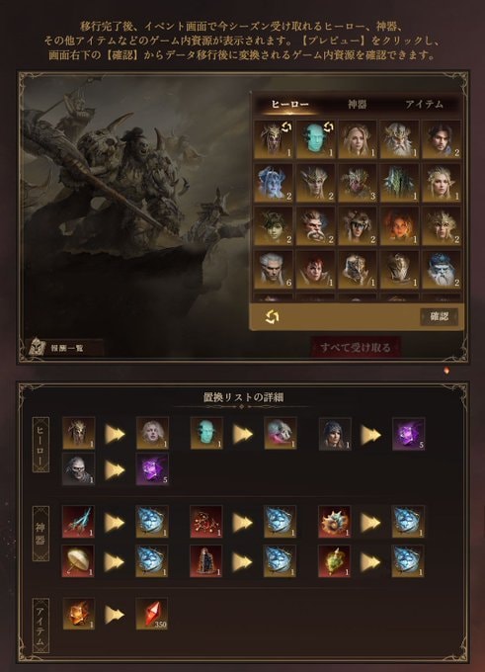Click the skull hero in replacement list
Image resolution: width=485 pixels, height=672 pixels.
(x=78, y=469)
